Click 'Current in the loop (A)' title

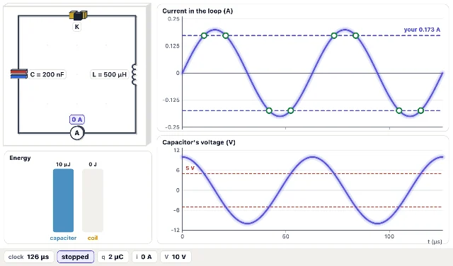pyautogui.click(x=197, y=11)
